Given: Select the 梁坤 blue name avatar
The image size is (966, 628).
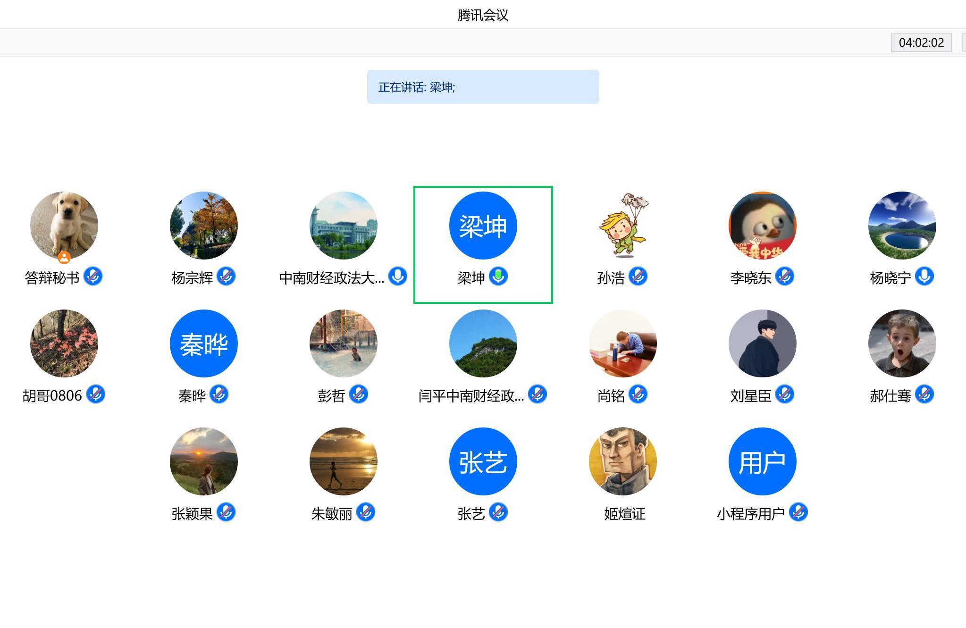Looking at the screenshot, I should click(483, 226).
